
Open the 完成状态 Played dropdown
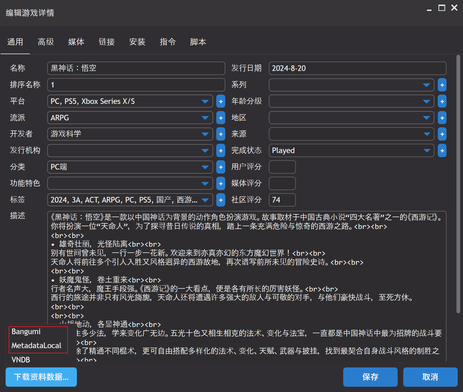point(427,151)
